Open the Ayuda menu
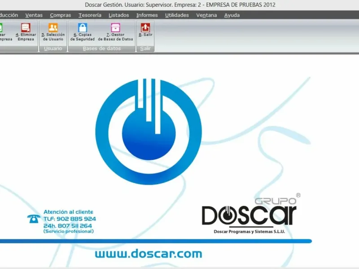The image size is (359, 269). [232, 15]
